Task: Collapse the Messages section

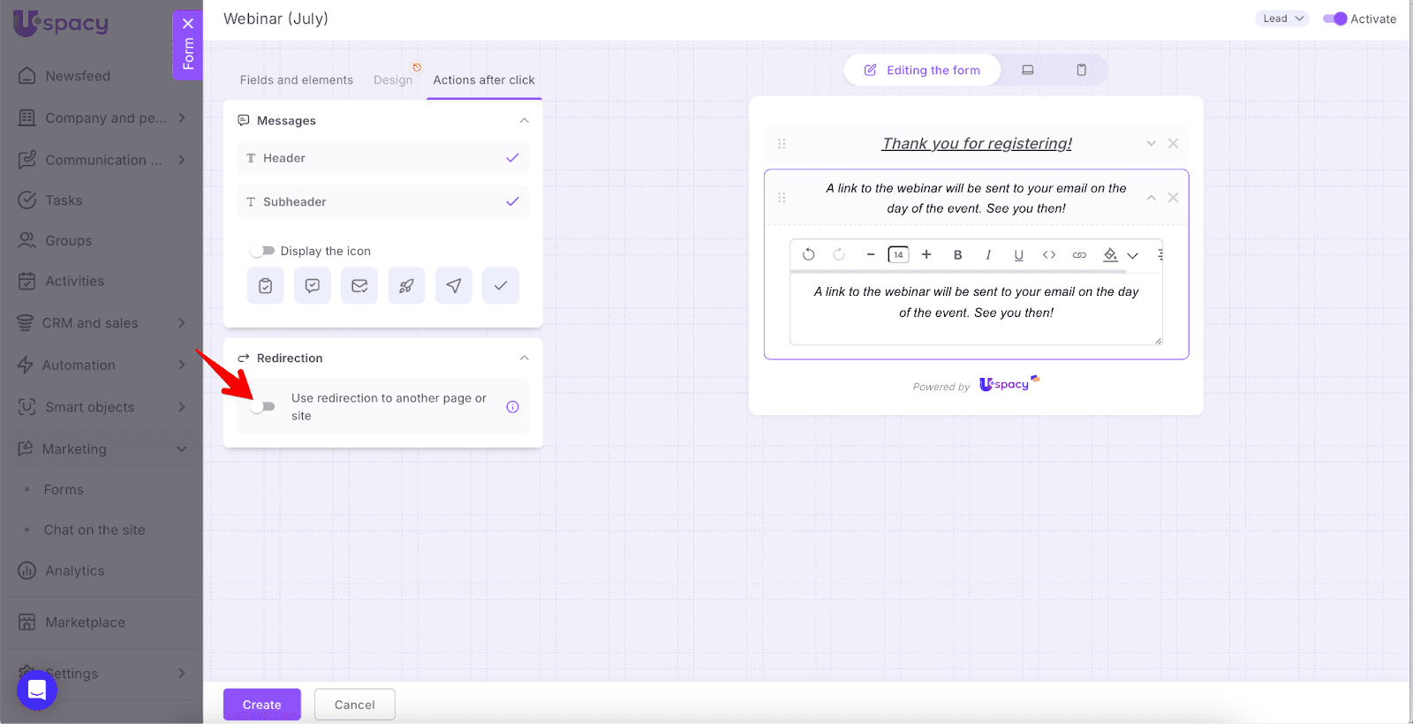Action: click(524, 121)
